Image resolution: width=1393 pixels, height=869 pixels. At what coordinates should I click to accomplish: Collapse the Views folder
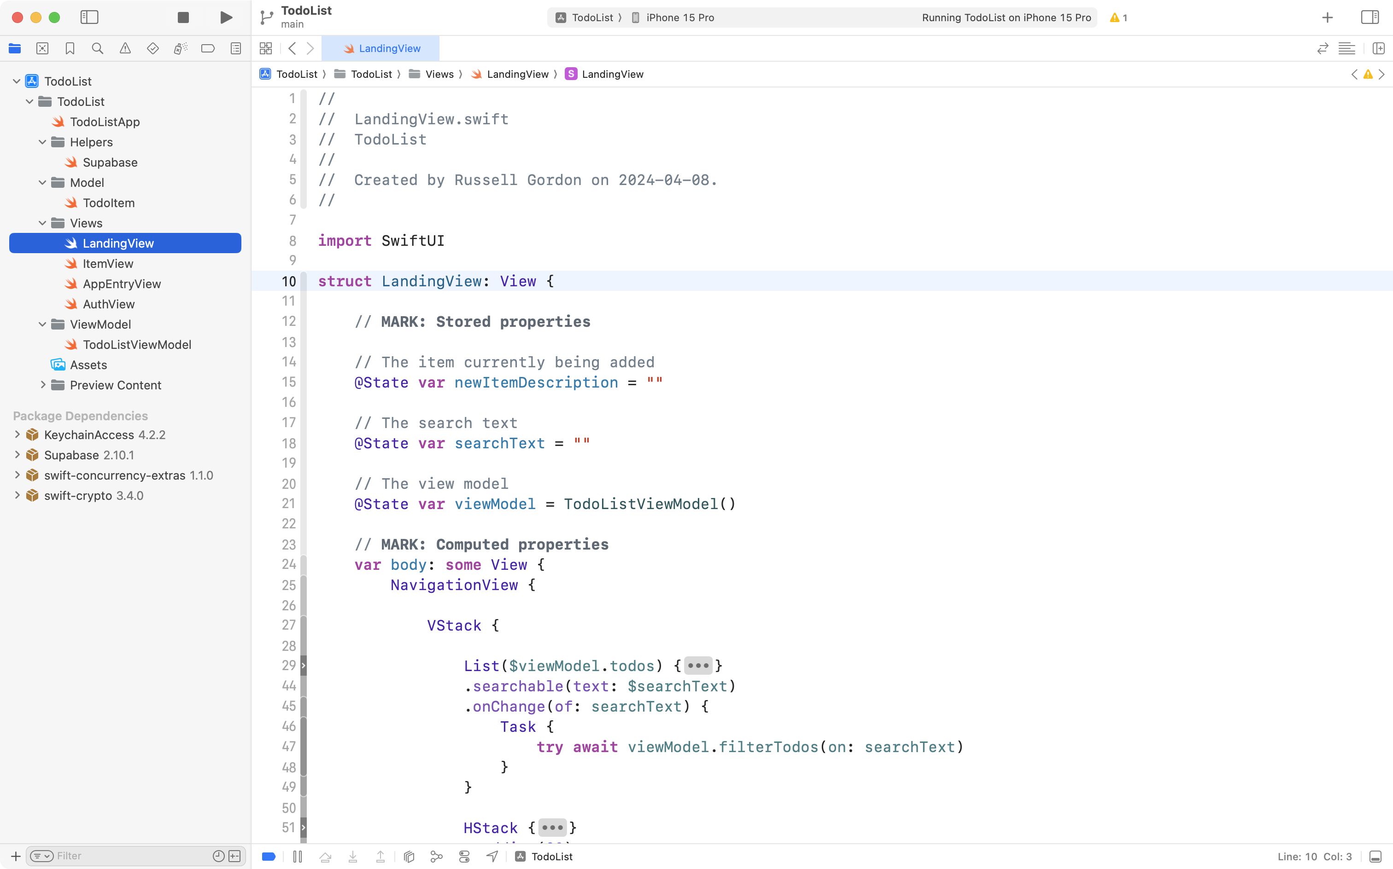click(41, 223)
